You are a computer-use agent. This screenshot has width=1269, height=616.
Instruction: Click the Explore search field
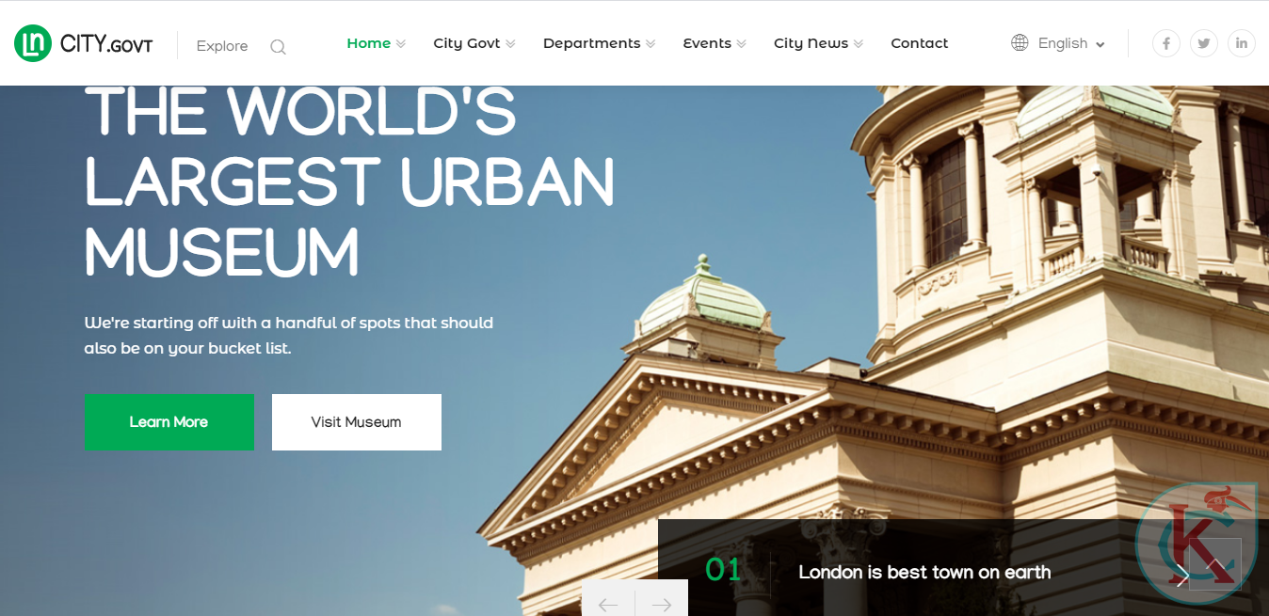pyautogui.click(x=222, y=46)
